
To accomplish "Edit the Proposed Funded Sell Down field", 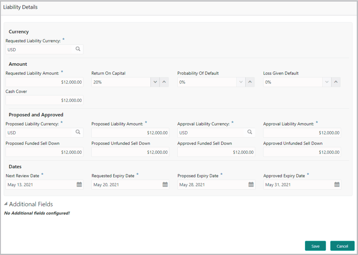I will point(45,152).
